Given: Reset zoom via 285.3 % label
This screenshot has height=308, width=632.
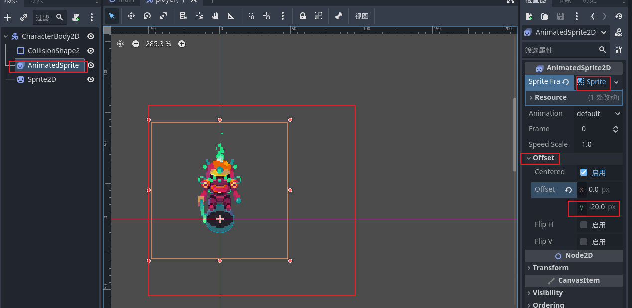Looking at the screenshot, I should click(x=158, y=44).
